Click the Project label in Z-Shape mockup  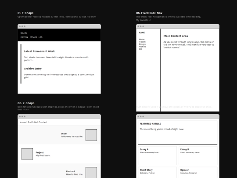tap(39, 153)
